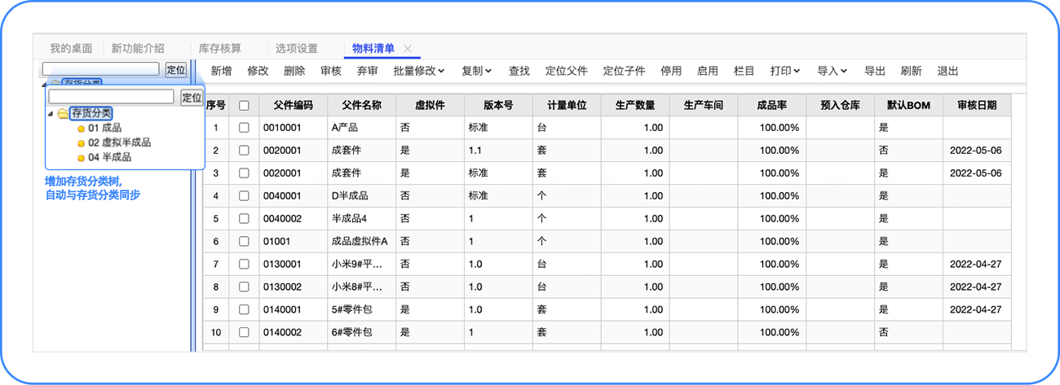Open the 复制 dropdown menu
This screenshot has height=385, width=1060.
point(477,71)
